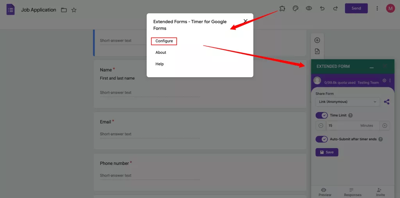
Task: Undo last change
Action: coord(322,9)
